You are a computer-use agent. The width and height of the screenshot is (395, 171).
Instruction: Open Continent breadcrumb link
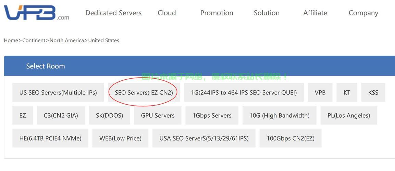click(34, 40)
